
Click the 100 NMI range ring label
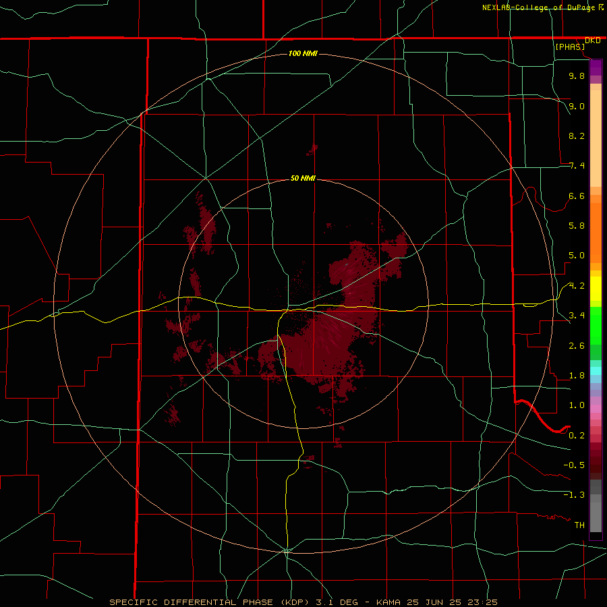[303, 53]
